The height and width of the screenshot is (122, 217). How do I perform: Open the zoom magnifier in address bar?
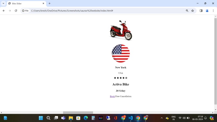point(187,11)
